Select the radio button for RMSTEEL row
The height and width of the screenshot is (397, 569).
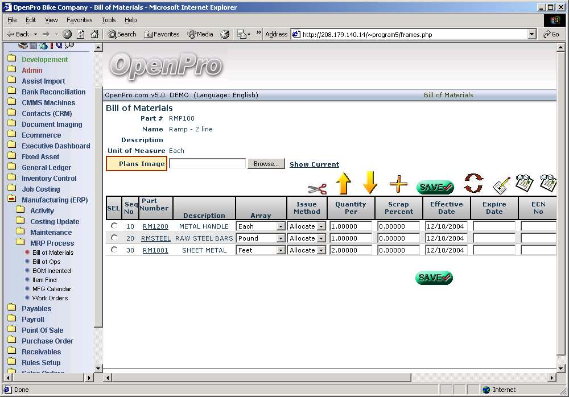coord(114,238)
